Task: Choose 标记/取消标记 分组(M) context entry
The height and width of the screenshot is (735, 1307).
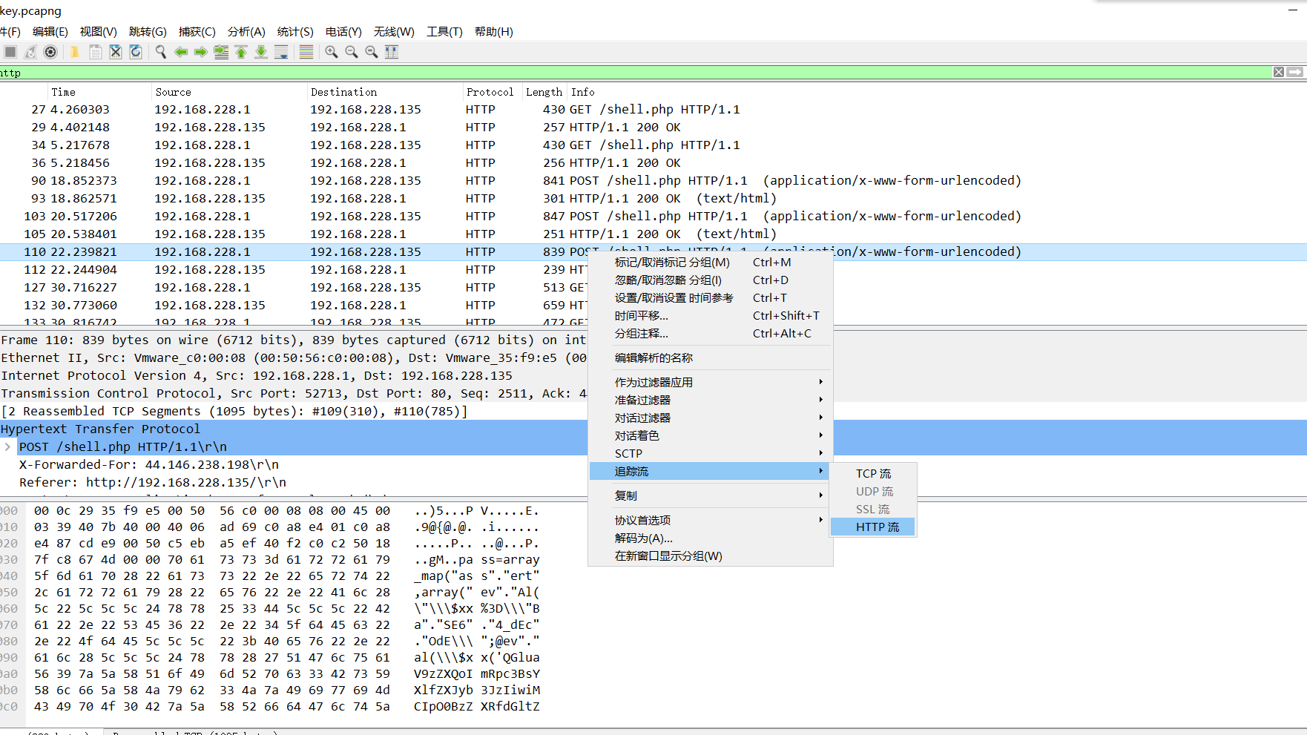Action: [x=711, y=262]
